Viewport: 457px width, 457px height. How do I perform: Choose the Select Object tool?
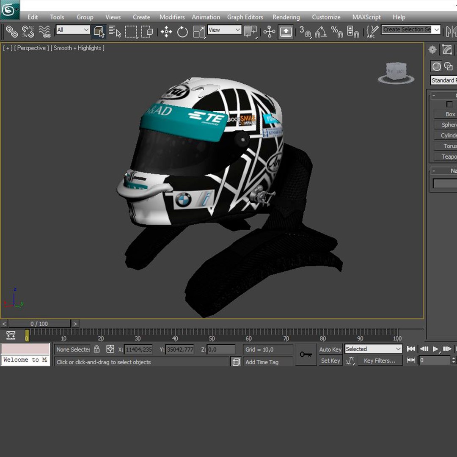(99, 31)
